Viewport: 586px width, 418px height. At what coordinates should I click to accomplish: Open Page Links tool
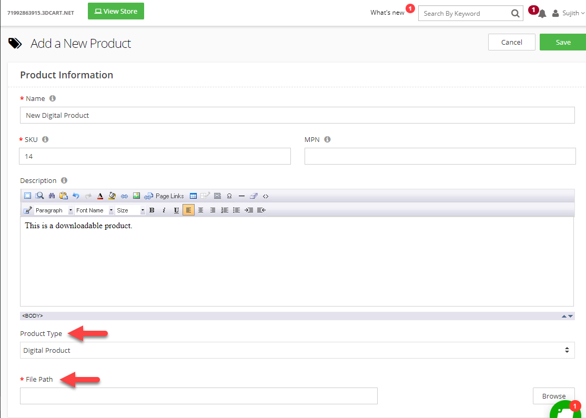click(164, 196)
